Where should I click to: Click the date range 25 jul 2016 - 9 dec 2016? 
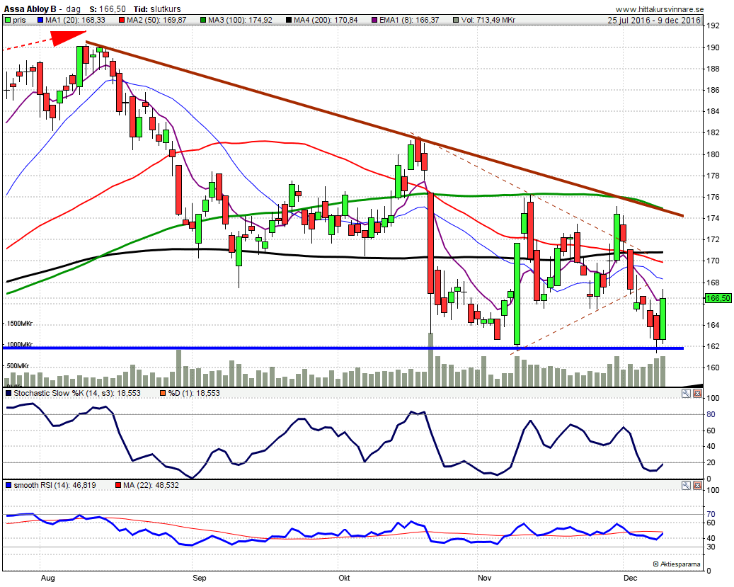(654, 20)
